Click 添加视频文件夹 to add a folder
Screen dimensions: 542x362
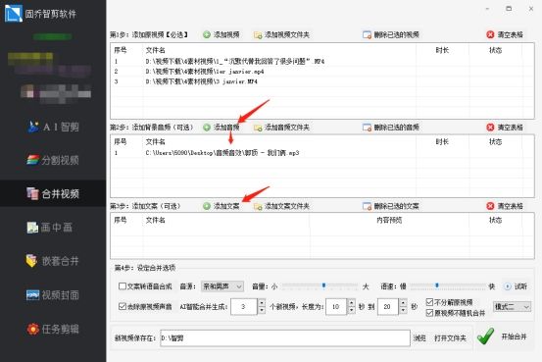pos(281,34)
